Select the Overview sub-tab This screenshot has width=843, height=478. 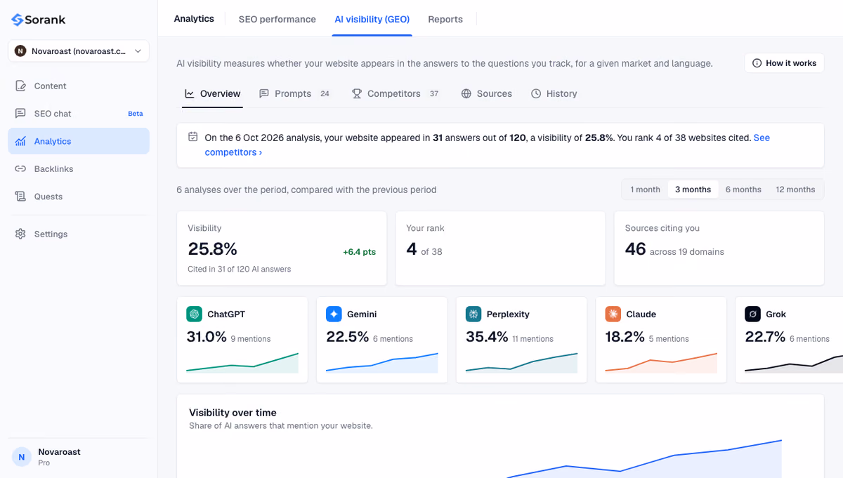212,93
